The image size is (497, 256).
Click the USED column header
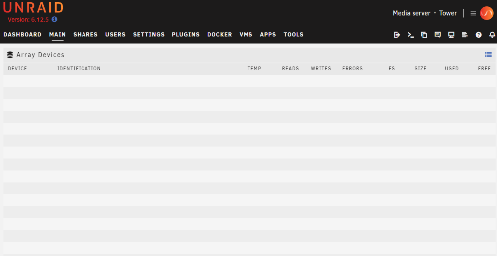coord(452,68)
